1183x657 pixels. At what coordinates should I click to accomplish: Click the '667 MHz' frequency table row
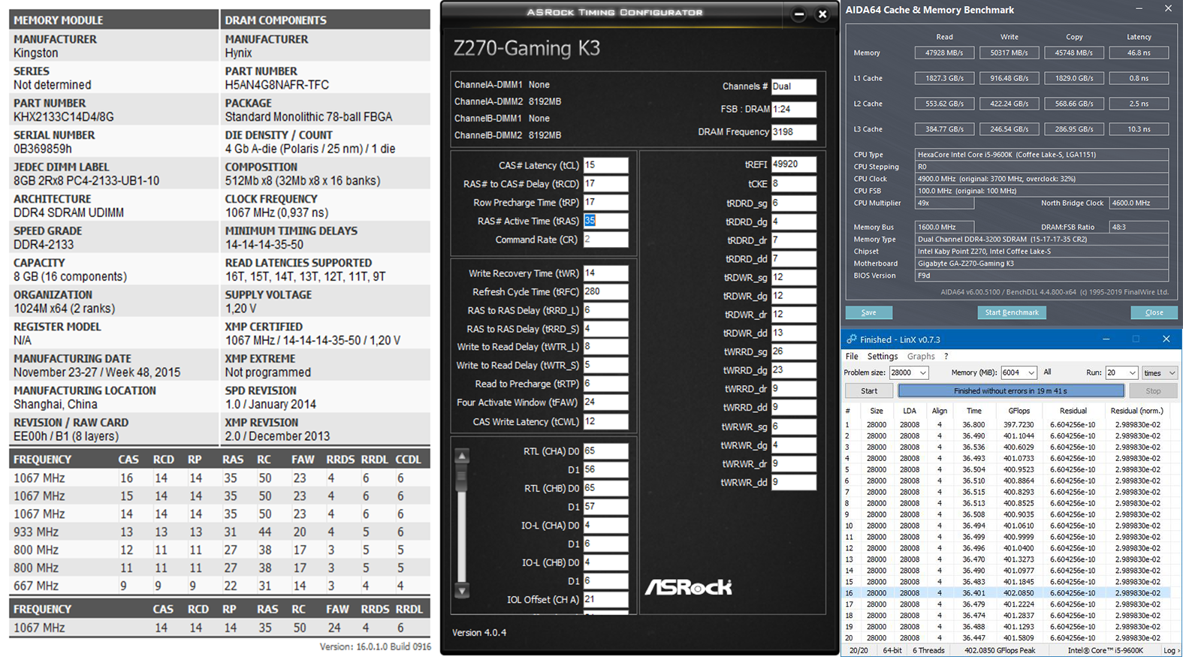tap(219, 586)
